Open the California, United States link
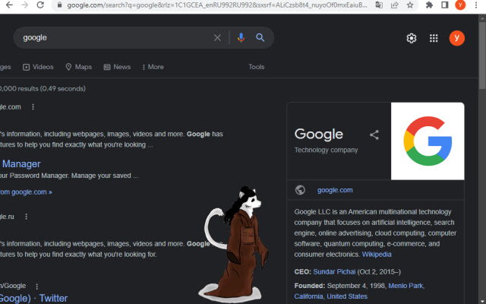The height and width of the screenshot is (304, 486). (331, 296)
